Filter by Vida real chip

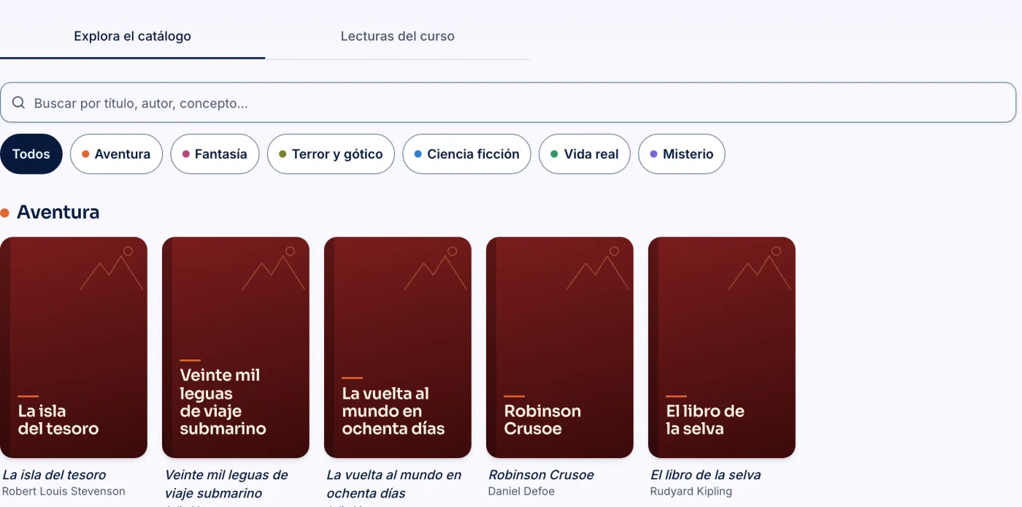(584, 154)
